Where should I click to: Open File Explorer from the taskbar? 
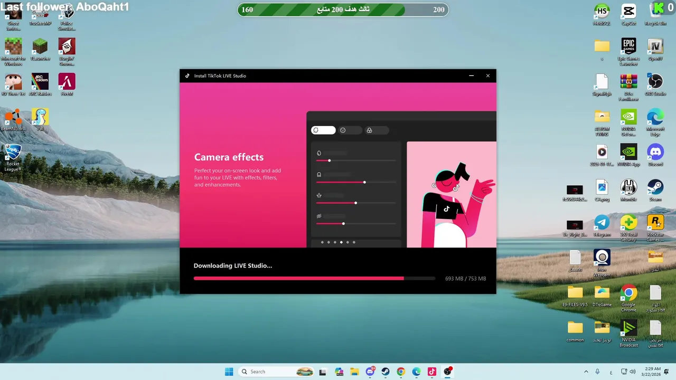(354, 372)
